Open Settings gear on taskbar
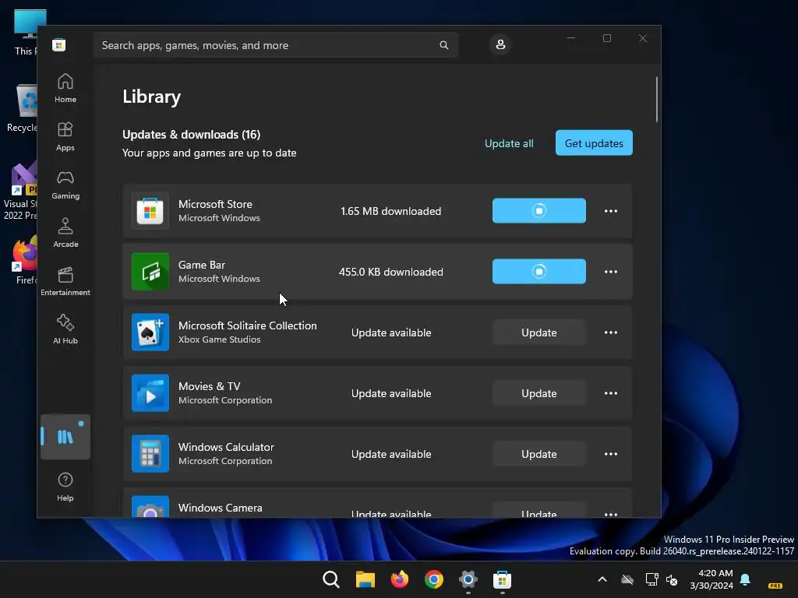The width and height of the screenshot is (798, 598). pos(468,579)
